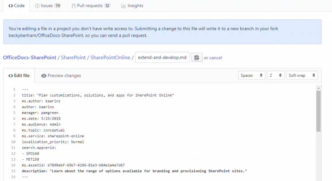
Task: Select the Edit file tab
Action: click(19, 75)
